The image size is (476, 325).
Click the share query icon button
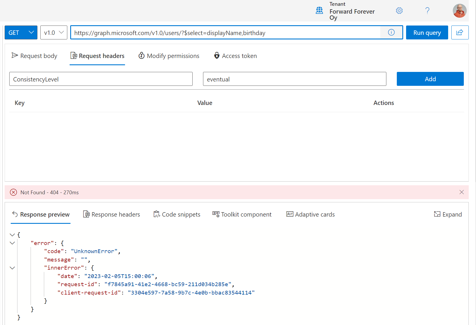click(460, 32)
